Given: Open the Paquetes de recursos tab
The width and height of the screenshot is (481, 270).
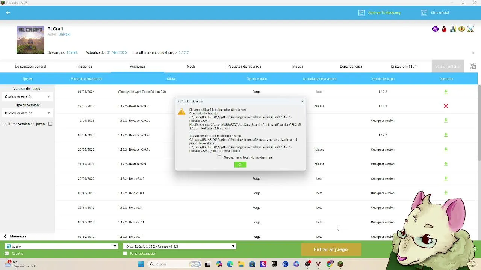Looking at the screenshot, I should click(x=244, y=66).
